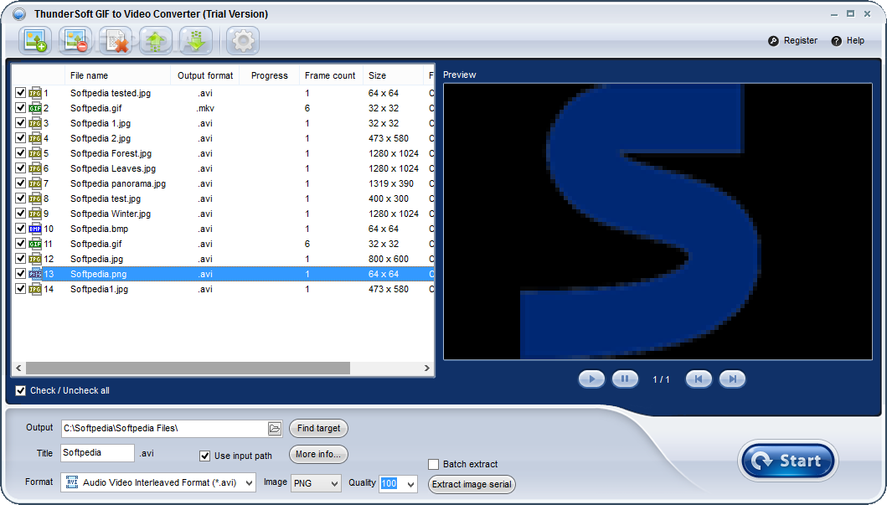Click the application logo in title bar
Image resolution: width=887 pixels, height=505 pixels.
point(19,14)
